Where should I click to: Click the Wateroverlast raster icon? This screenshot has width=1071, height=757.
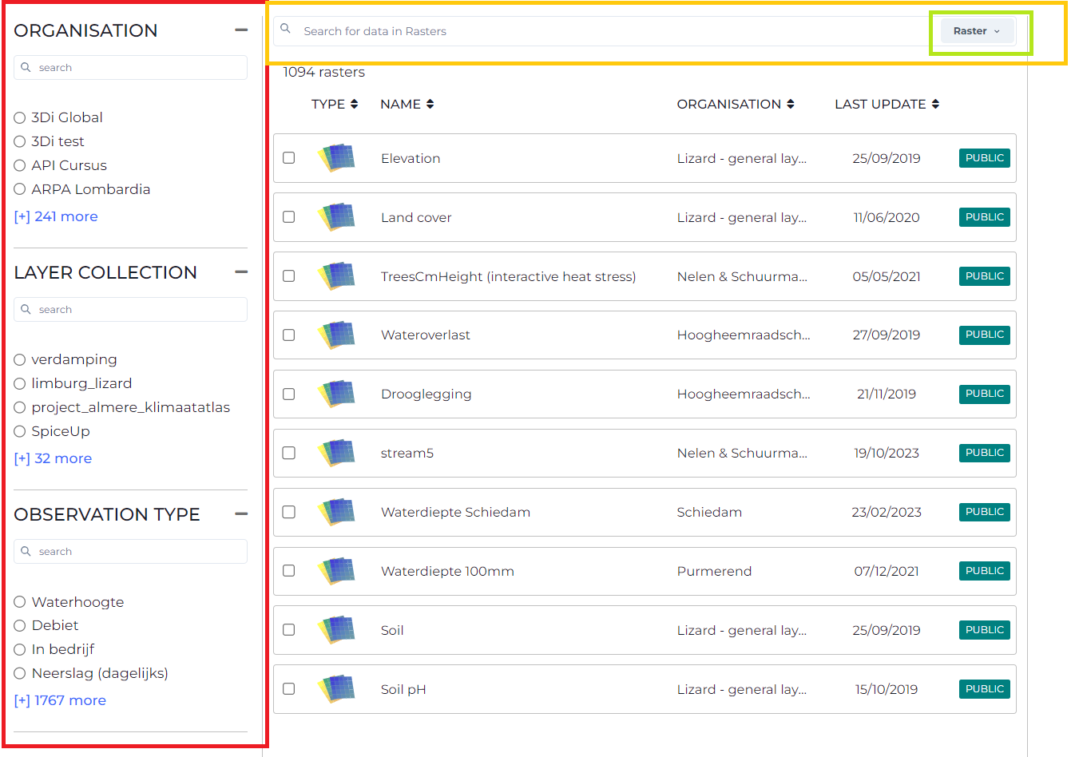coord(336,335)
